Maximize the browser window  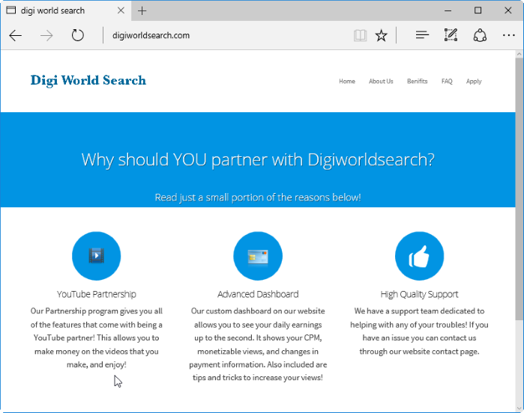(x=478, y=10)
